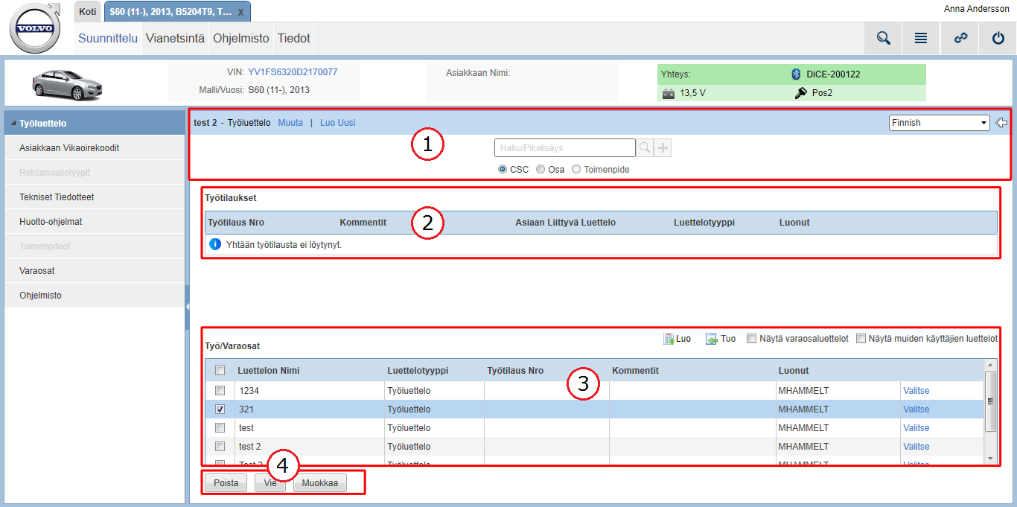Click the magnifier icon next to Haku/Pikalisäys field

(644, 148)
